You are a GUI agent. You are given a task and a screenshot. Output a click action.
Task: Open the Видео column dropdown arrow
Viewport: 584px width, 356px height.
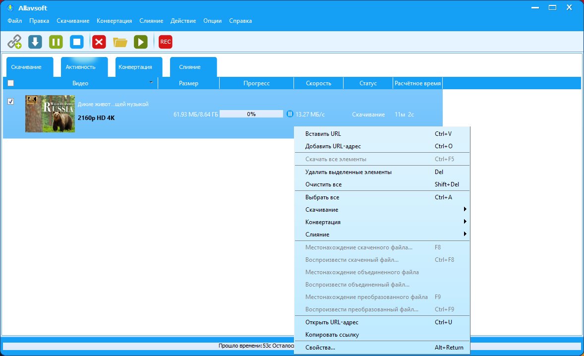(151, 82)
